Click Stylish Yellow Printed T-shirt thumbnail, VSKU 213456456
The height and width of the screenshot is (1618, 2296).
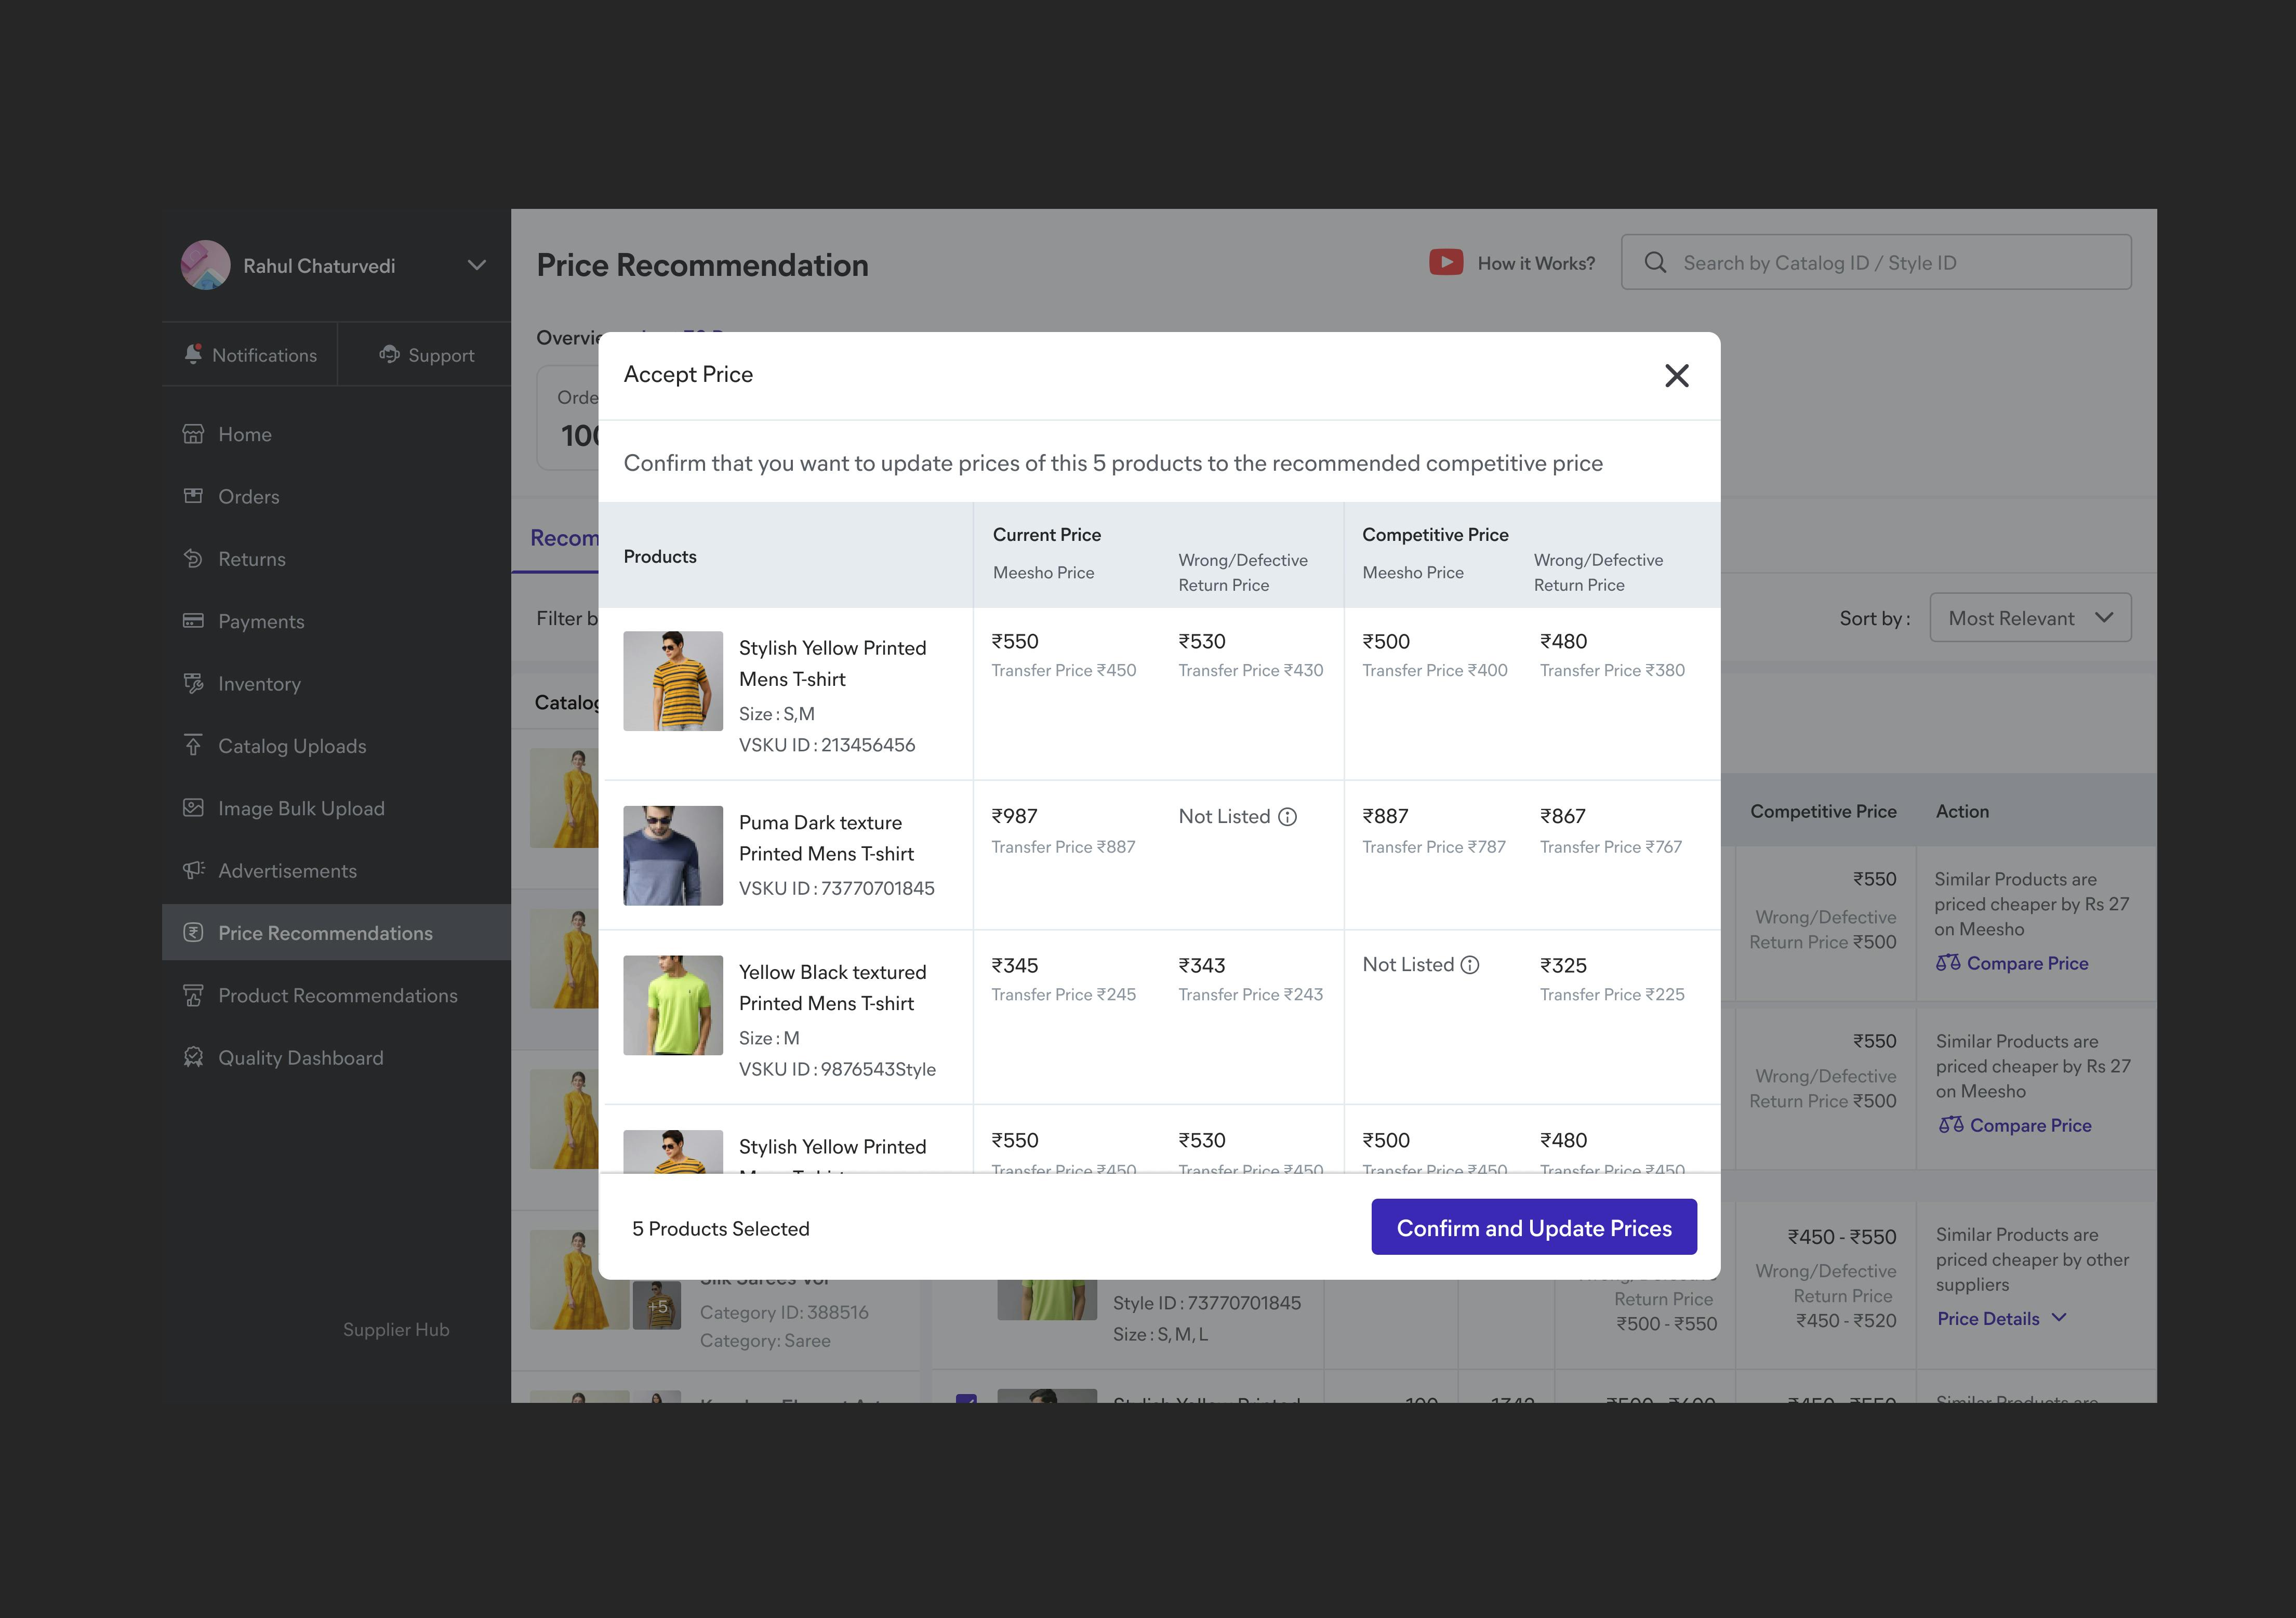[x=673, y=681]
